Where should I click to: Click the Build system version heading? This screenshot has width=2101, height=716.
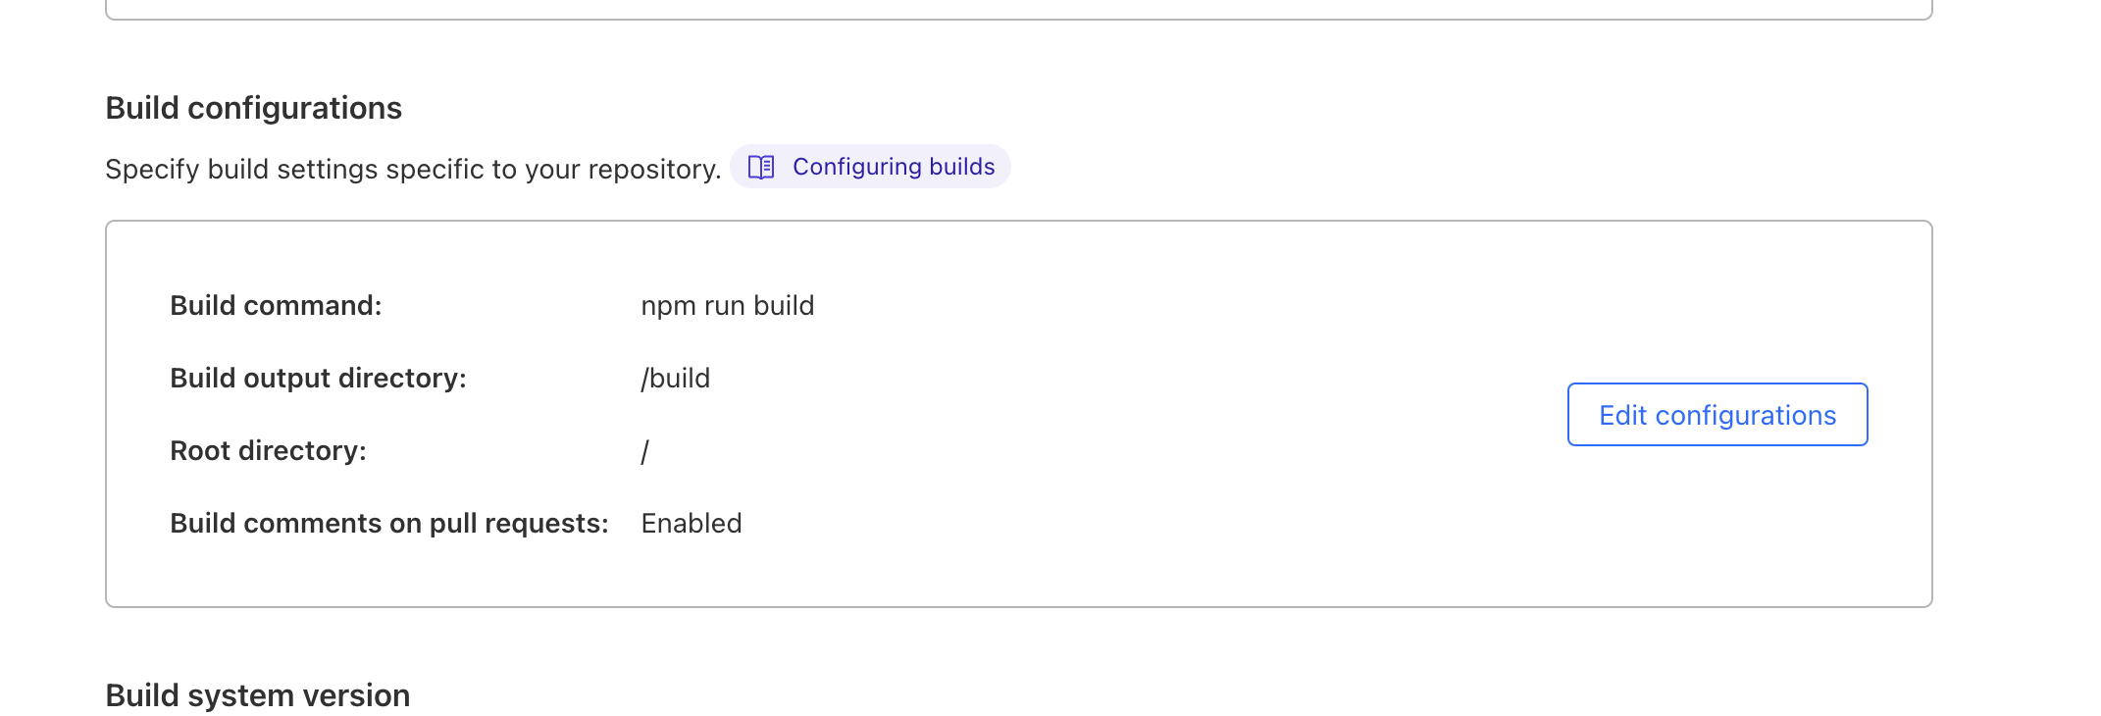point(257,695)
